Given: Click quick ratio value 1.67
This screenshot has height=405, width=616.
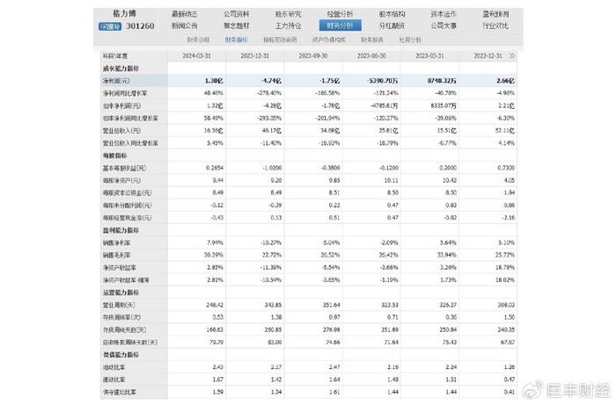Looking at the screenshot, I should [217, 380].
